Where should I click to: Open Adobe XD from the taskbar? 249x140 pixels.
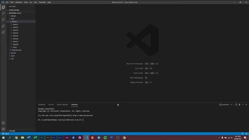point(67,138)
